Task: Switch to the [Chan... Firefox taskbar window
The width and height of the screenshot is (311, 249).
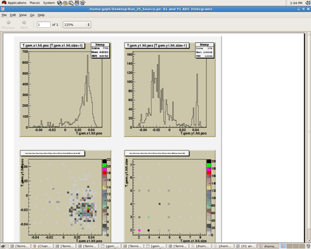Action: point(42,246)
